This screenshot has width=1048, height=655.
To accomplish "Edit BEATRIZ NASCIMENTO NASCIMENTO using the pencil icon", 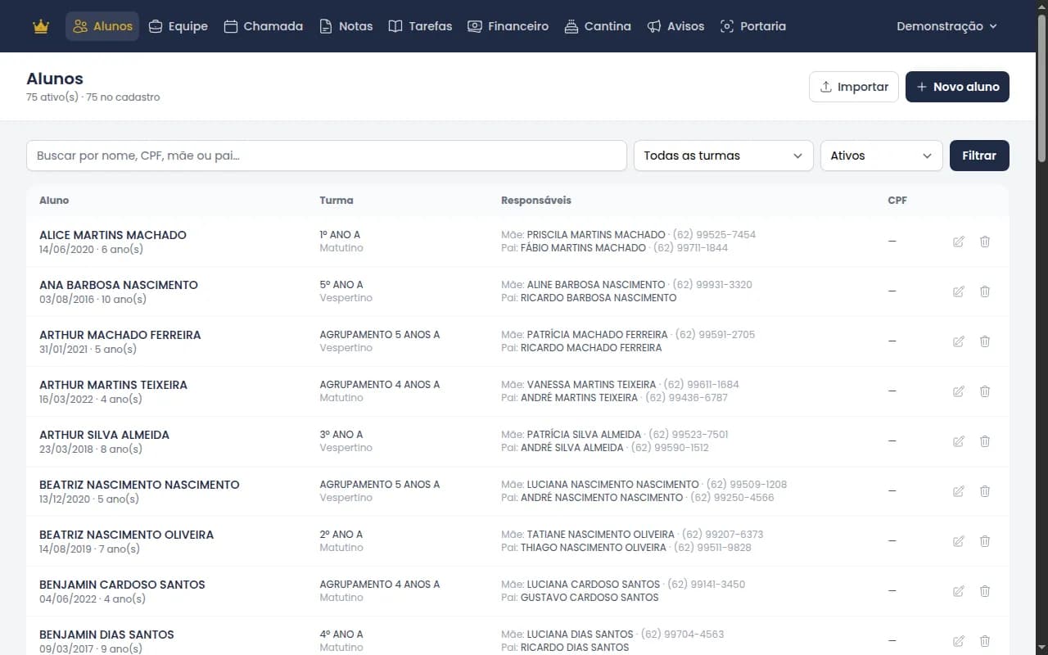I will [959, 491].
